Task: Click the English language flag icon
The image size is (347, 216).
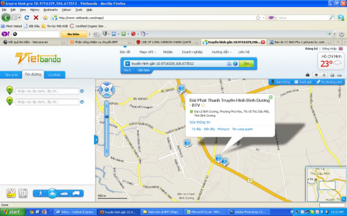Action: point(341,48)
